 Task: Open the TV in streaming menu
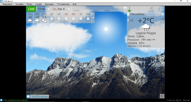coord(63,4)
